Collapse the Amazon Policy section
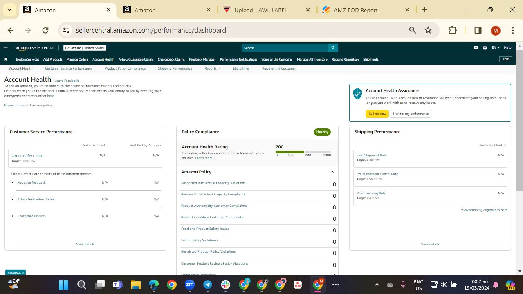 pyautogui.click(x=332, y=172)
